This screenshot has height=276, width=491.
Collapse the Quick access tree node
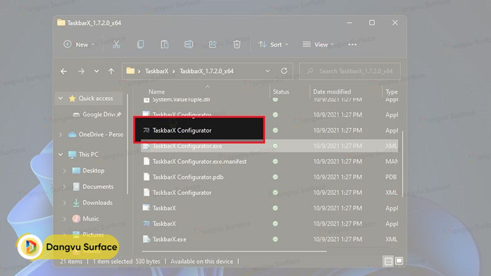(x=60, y=98)
